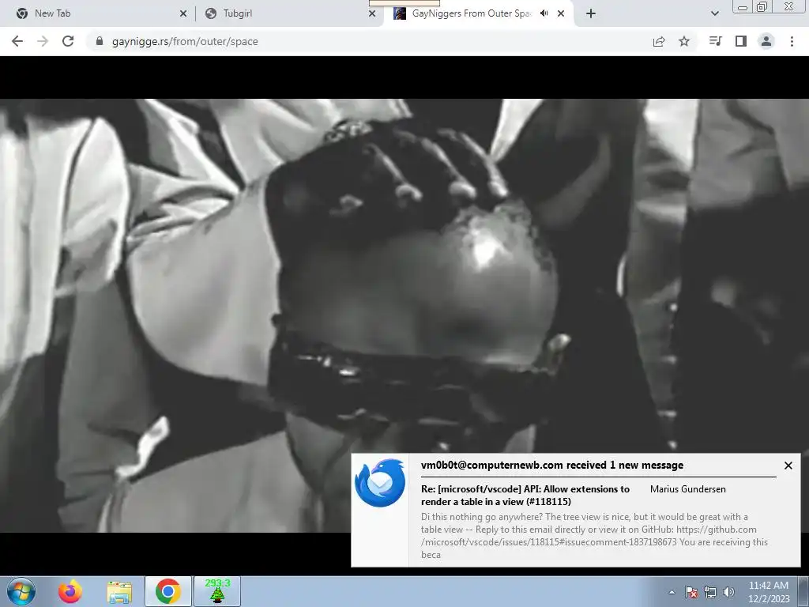The width and height of the screenshot is (809, 607).
Task: Open the message subject about microsoft/vscode API
Action: 525,495
